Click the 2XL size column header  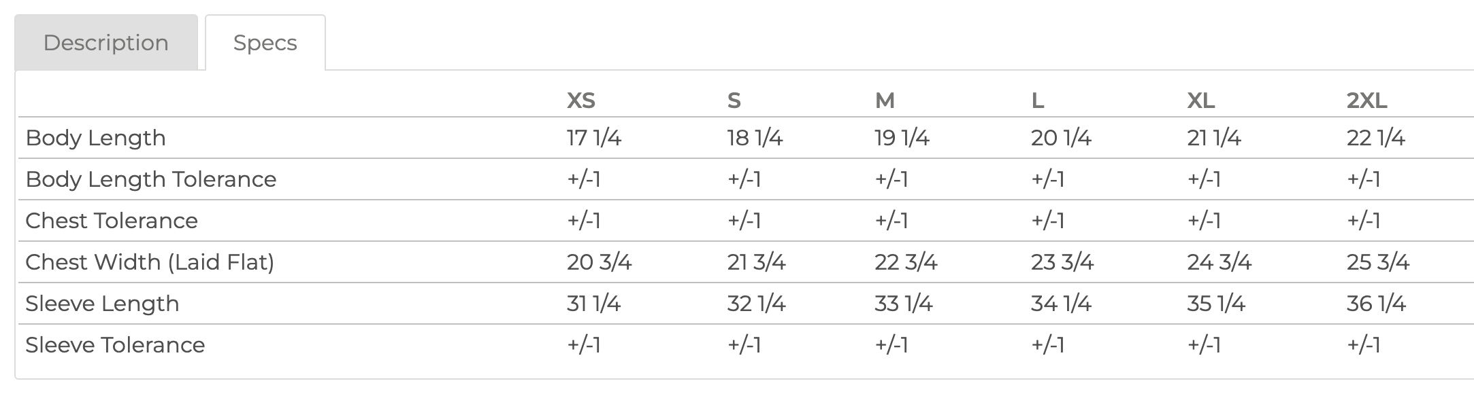click(1366, 101)
